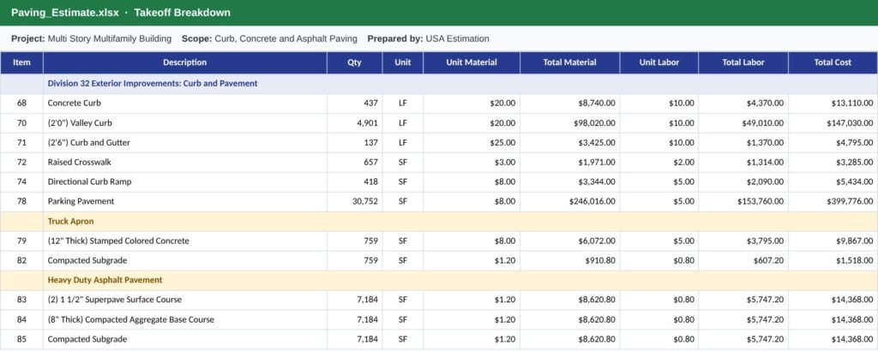Click the Superpave Surface Course cell
This screenshot has height=351, width=878.
pyautogui.click(x=185, y=300)
